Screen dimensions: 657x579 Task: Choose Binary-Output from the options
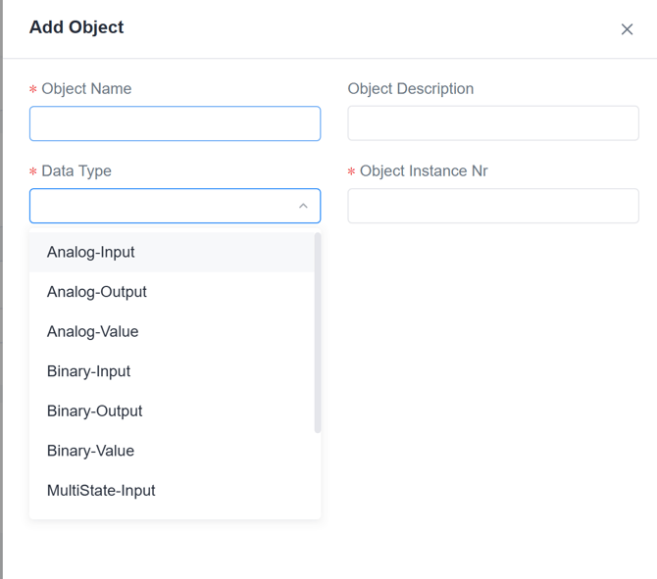pos(95,410)
